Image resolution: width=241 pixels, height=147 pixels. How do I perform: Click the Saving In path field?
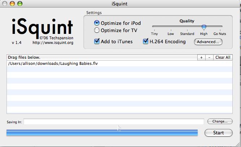click(114, 122)
